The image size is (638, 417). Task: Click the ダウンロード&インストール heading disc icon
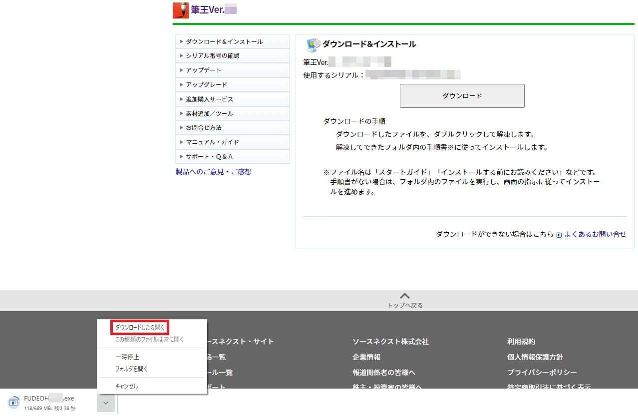313,45
